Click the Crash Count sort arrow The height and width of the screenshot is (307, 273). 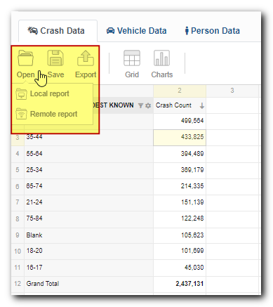(x=202, y=106)
